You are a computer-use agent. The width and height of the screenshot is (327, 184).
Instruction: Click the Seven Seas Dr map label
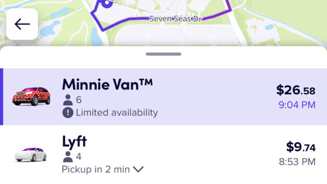point(176,19)
